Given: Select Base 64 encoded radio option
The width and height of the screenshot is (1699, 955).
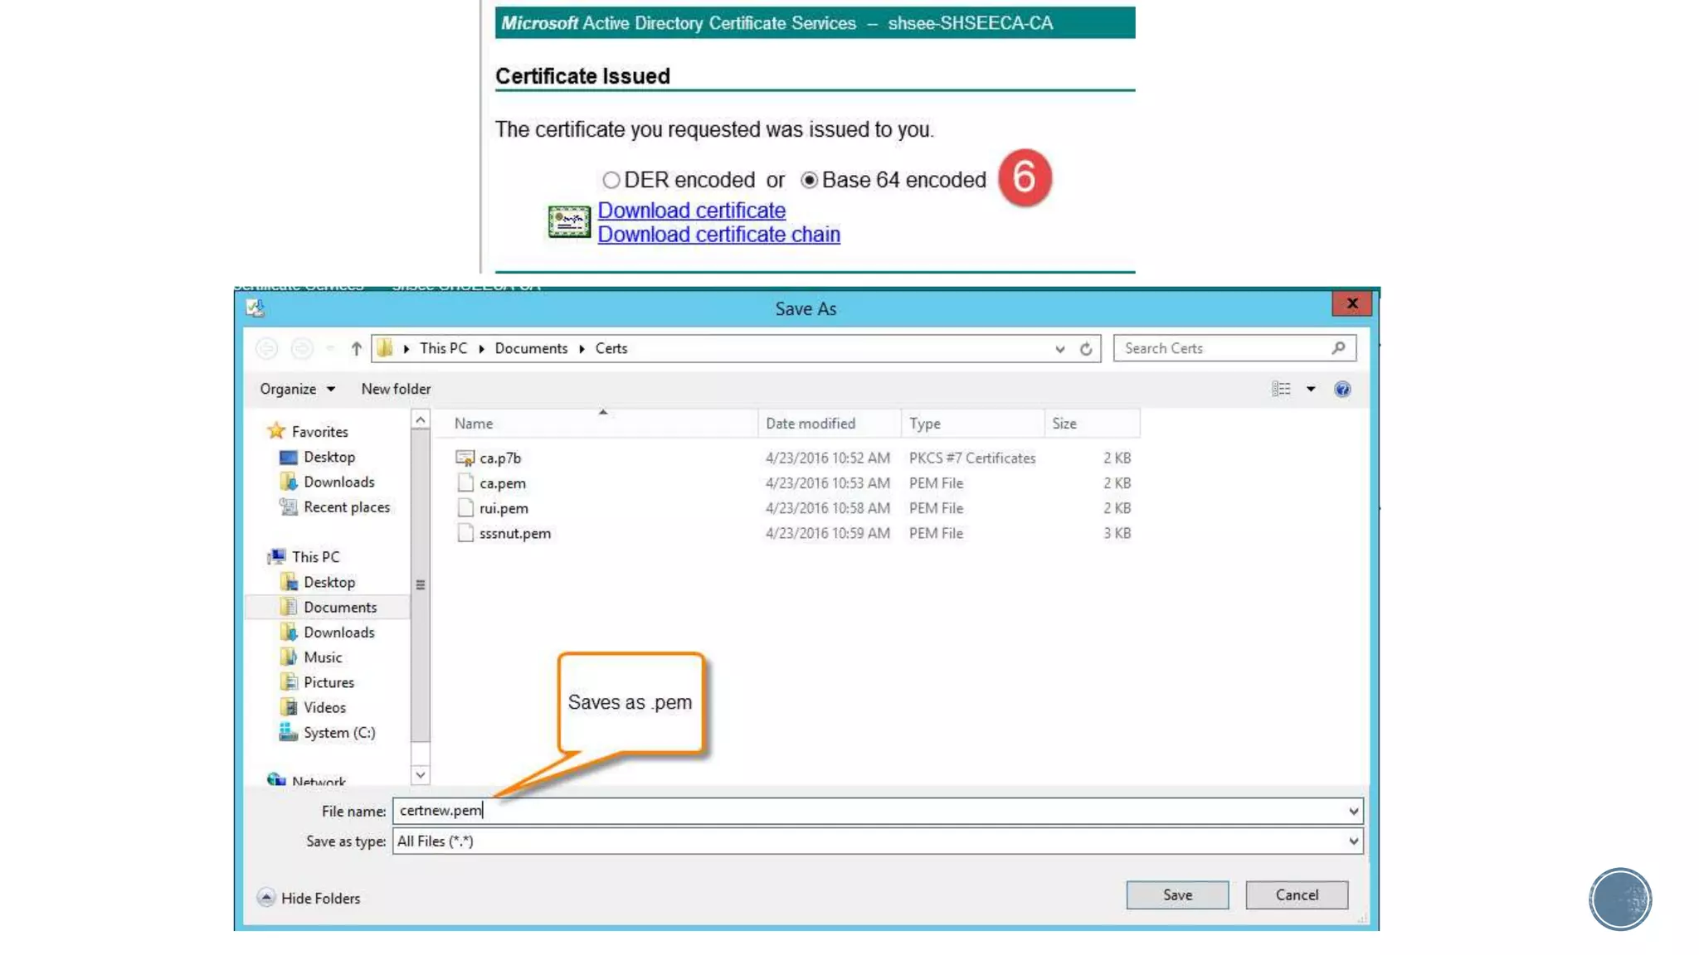Looking at the screenshot, I should [809, 181].
